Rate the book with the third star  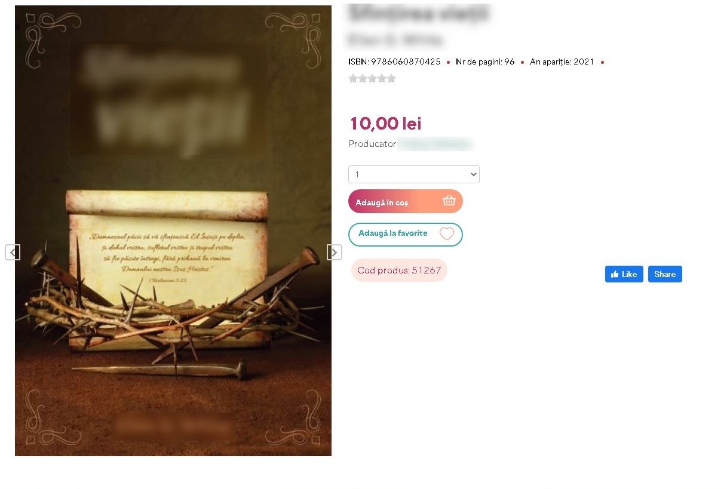[372, 78]
